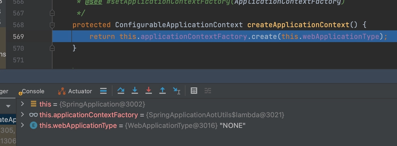This screenshot has height=146, width=397.
Task: Click the Trace Current Stream Chain icon
Action: point(208,91)
